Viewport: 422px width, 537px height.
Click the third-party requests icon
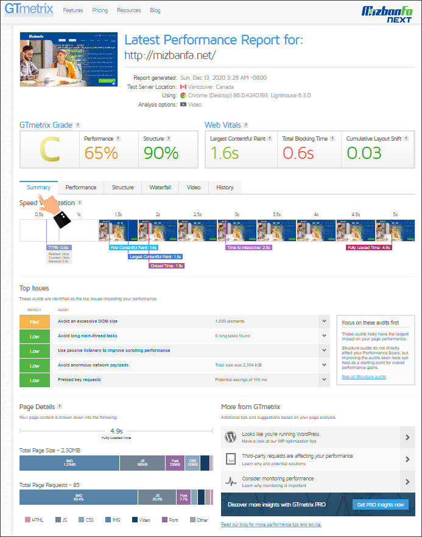point(231,459)
